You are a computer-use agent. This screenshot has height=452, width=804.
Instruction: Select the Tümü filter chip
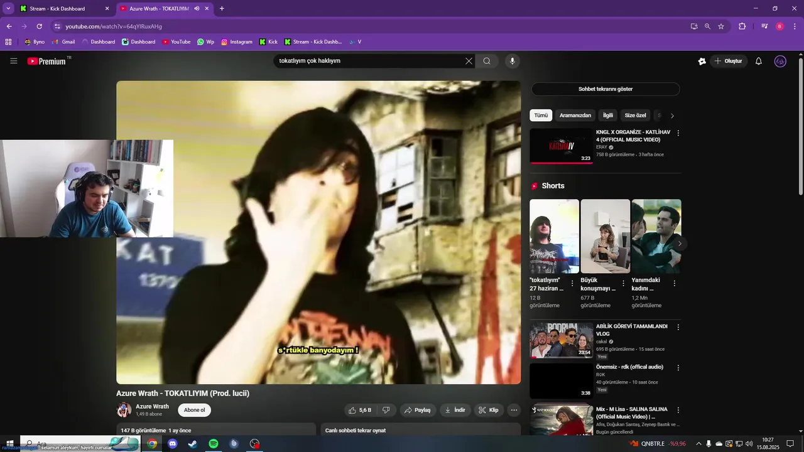(x=541, y=116)
